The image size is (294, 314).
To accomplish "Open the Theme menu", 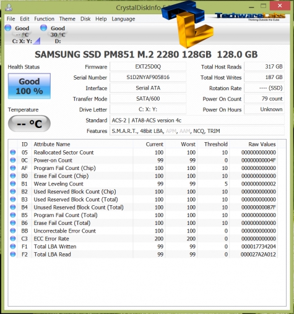I will (x=67, y=19).
